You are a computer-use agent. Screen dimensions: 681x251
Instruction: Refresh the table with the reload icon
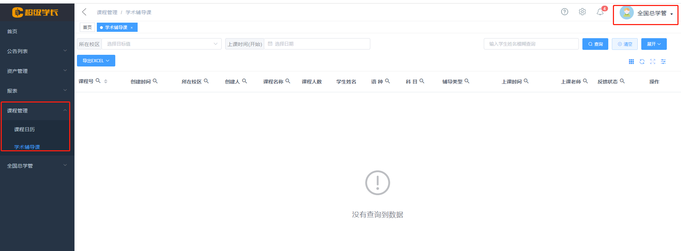point(642,62)
